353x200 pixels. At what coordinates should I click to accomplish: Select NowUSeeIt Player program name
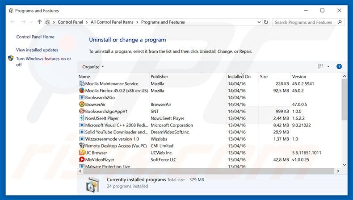(x=102, y=118)
